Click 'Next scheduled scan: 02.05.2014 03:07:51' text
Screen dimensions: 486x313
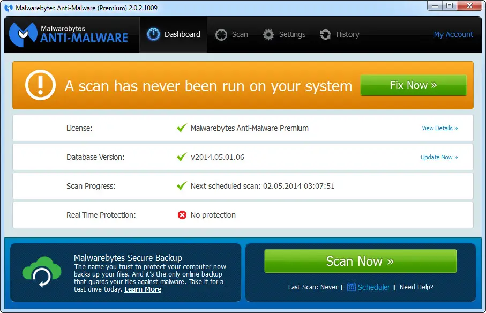[263, 186]
